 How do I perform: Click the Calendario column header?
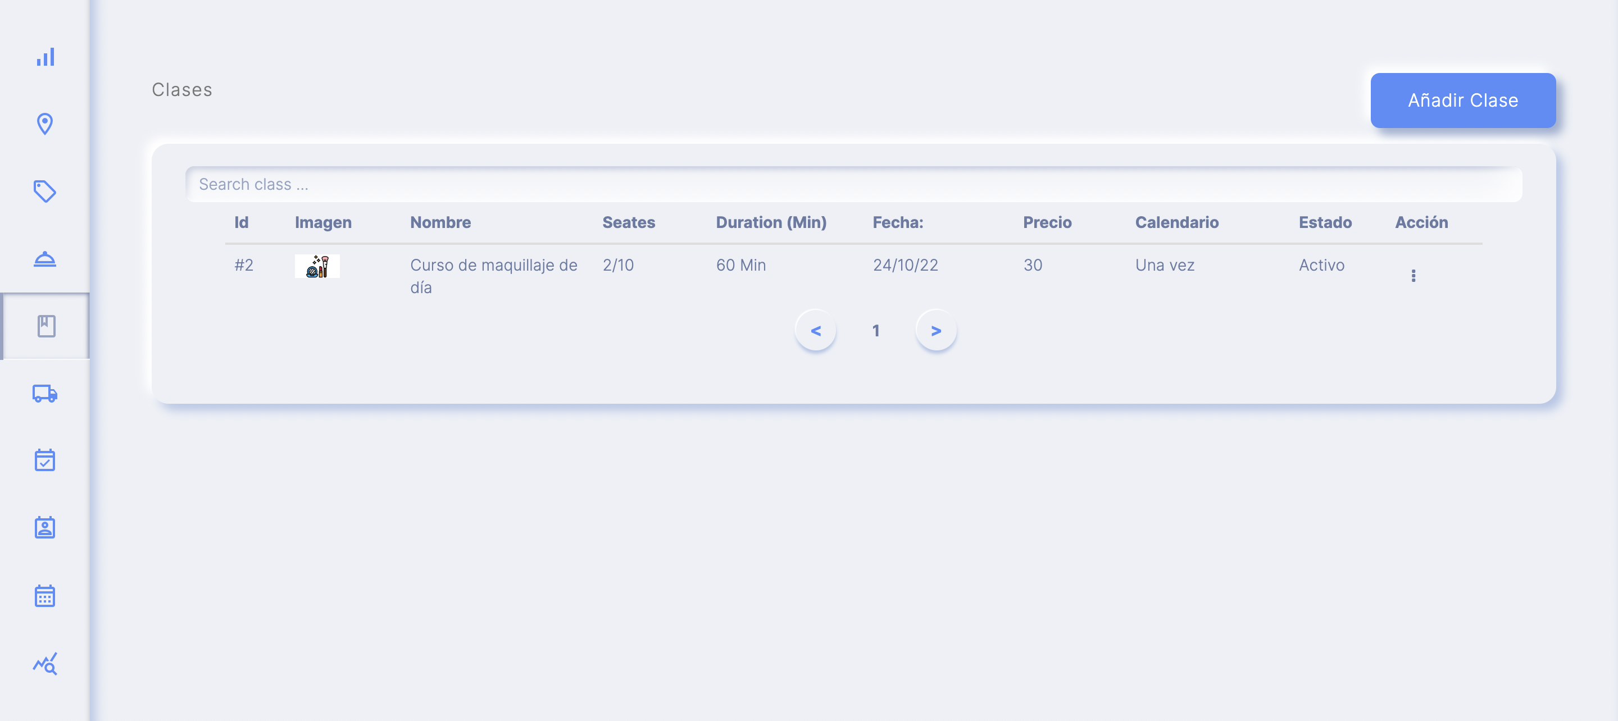click(1176, 222)
